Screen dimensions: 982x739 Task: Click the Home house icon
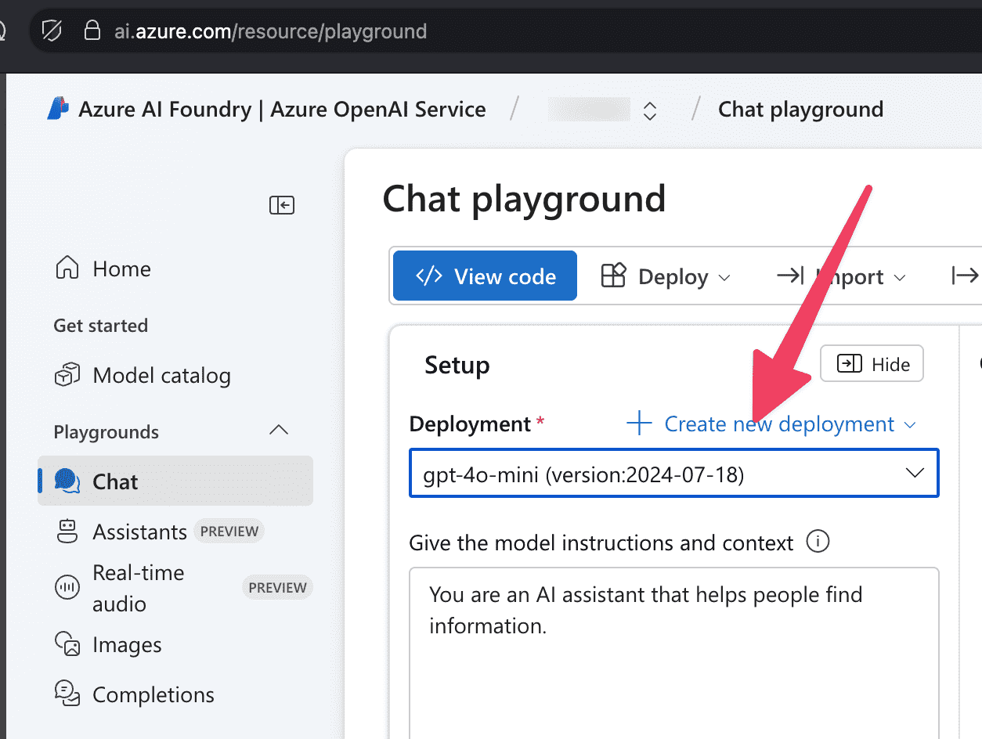[x=67, y=268]
